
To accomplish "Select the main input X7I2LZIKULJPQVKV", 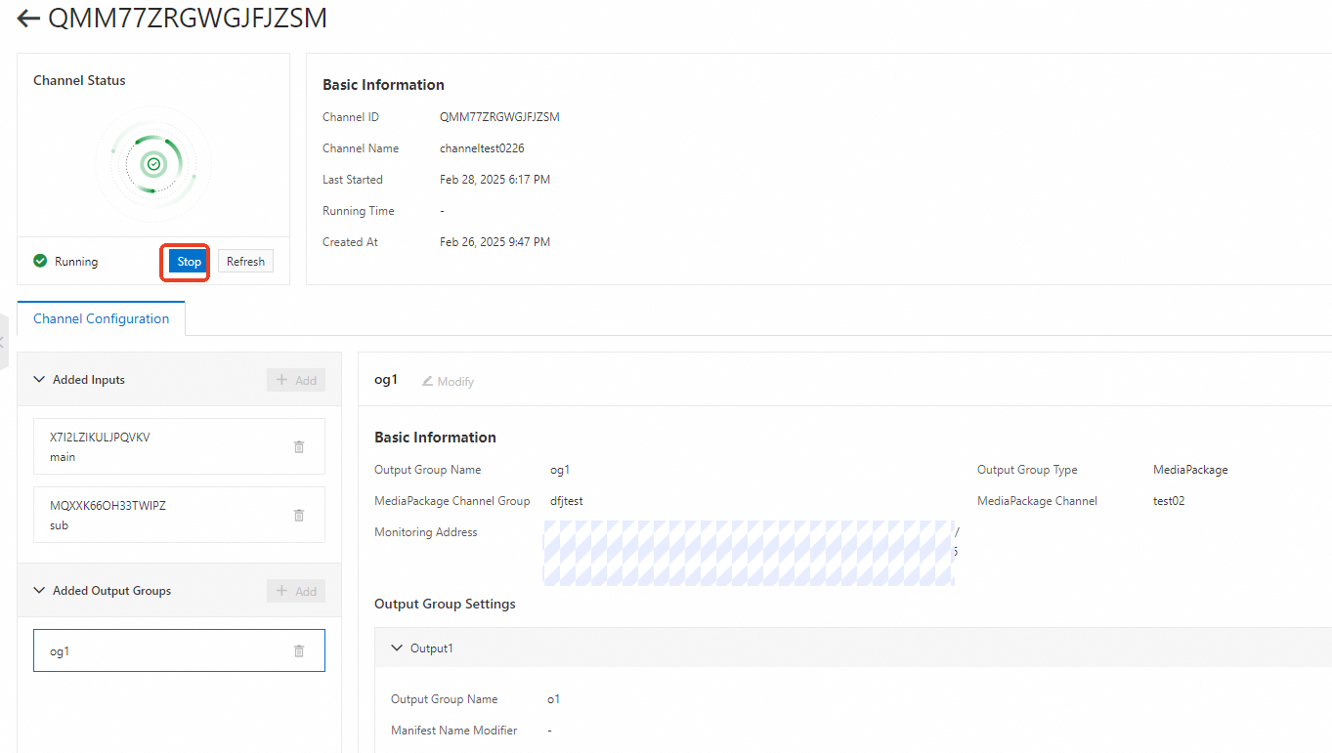I will tap(179, 446).
